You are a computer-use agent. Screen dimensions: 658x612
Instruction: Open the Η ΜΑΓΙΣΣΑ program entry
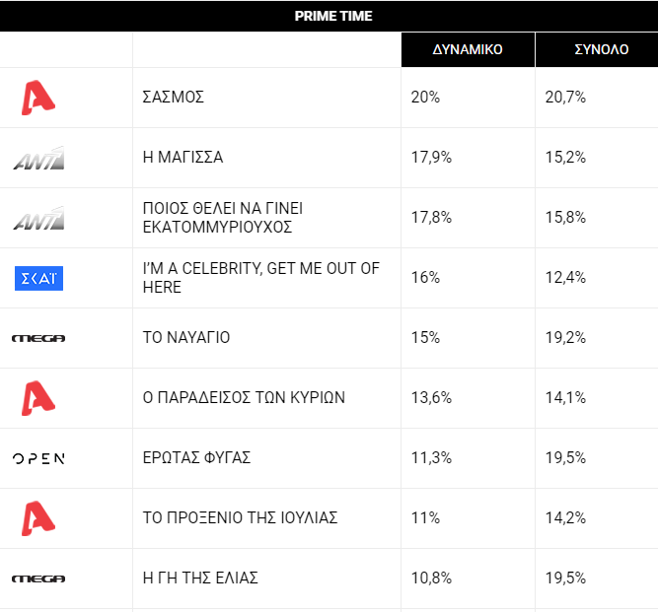tap(183, 158)
